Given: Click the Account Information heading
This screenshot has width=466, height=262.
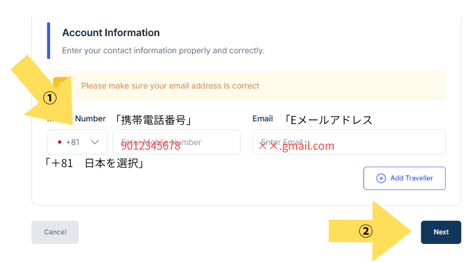Looking at the screenshot, I should [x=111, y=33].
